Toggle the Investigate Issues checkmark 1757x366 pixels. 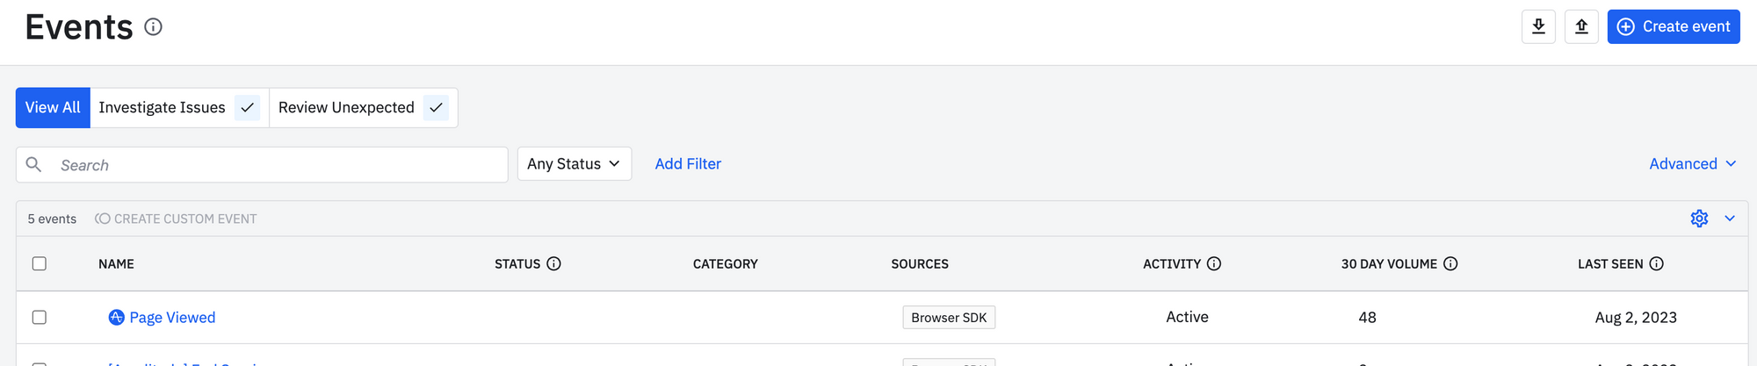point(248,108)
